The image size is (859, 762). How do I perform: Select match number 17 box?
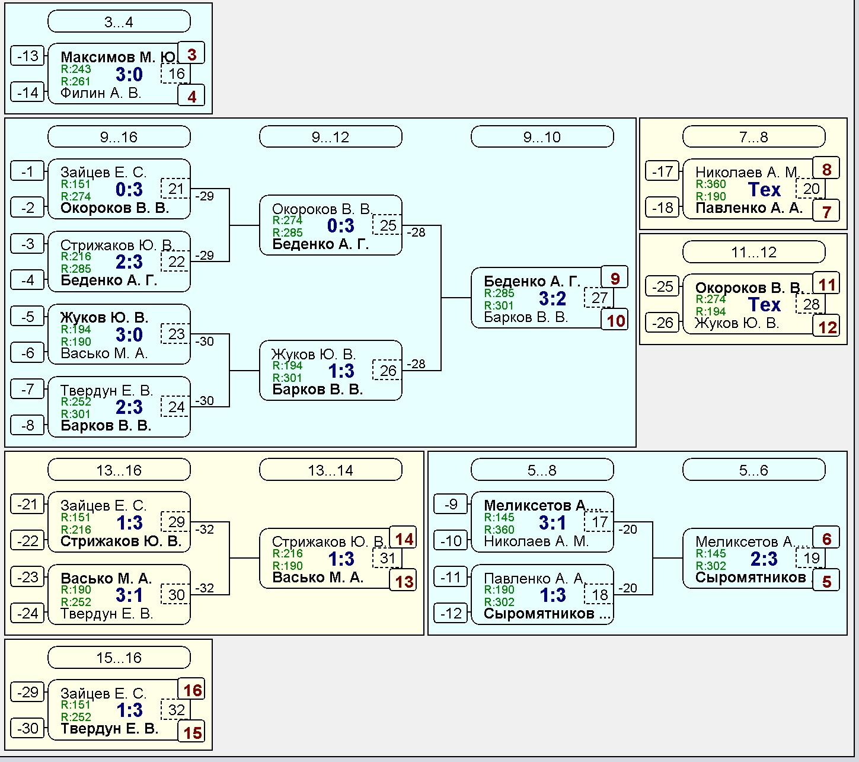tap(599, 522)
